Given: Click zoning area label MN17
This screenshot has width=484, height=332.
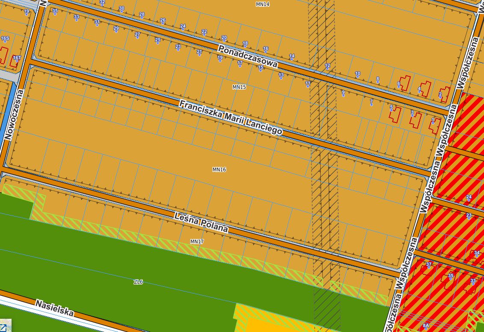Looking at the screenshot, I should [197, 242].
